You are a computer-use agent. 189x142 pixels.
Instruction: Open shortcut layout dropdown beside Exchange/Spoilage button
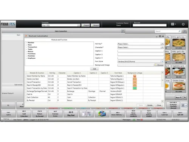click(184, 105)
